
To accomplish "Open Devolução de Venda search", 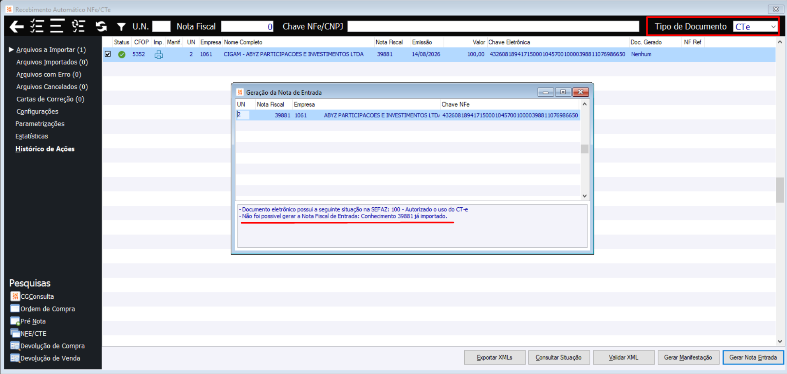I will point(45,358).
